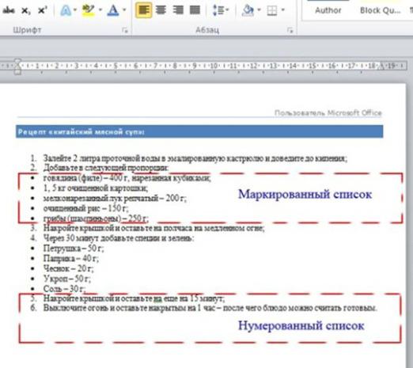Open Шрифт dialog launcher
Image resolution: width=413 pixels, height=368 pixels.
coord(125,30)
